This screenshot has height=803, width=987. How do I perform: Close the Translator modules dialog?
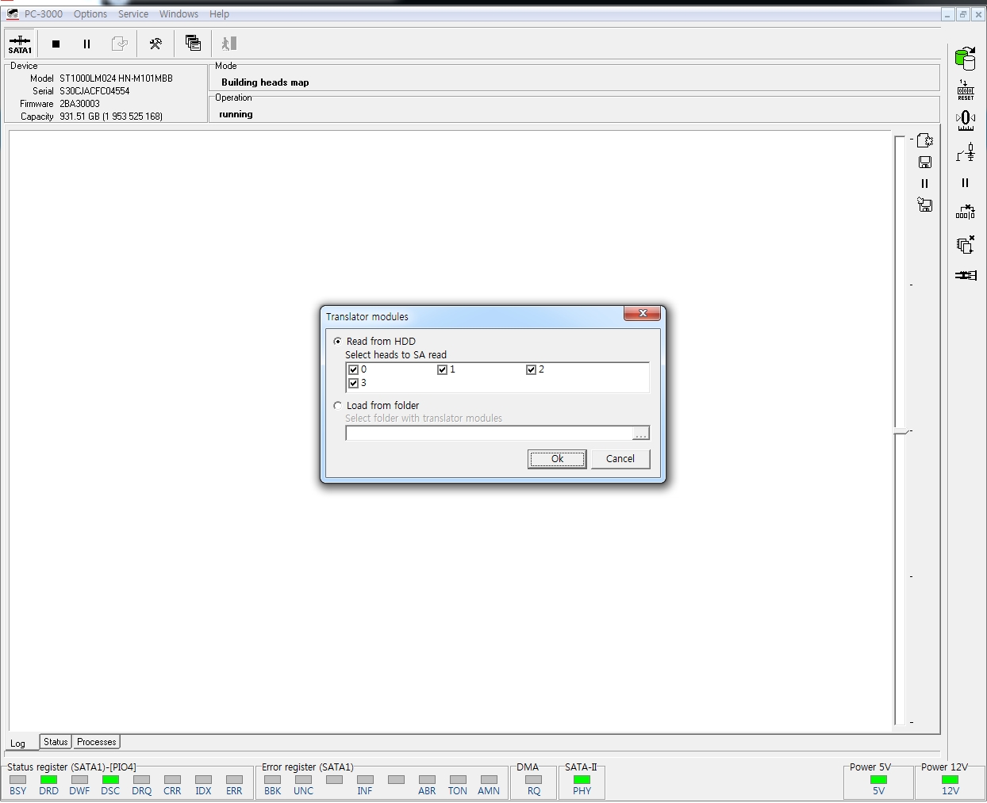pyautogui.click(x=642, y=313)
